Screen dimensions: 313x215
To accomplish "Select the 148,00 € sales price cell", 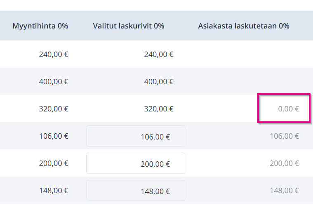I will 54,190.
